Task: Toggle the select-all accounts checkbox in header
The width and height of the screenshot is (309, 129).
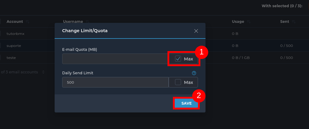Action: [0, 22]
